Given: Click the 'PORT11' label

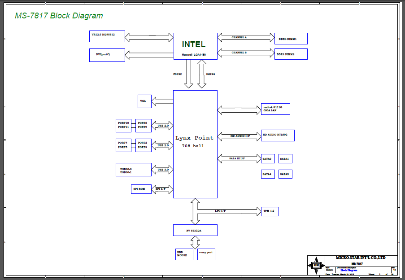Looking at the screenshot, I should pos(123,127).
